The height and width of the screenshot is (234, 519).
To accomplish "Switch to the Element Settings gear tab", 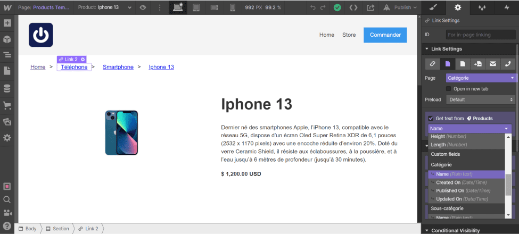I will 458,7.
